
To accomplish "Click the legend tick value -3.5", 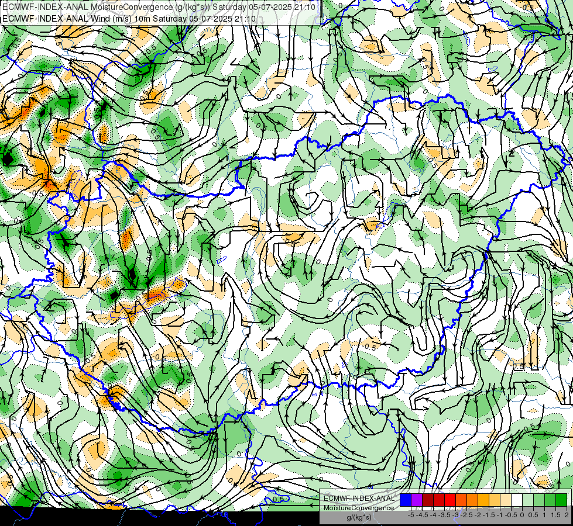I will tap(444, 515).
